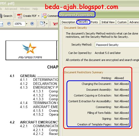Switch to the Fonts tab
139x136 pixels.
pos(94,22)
